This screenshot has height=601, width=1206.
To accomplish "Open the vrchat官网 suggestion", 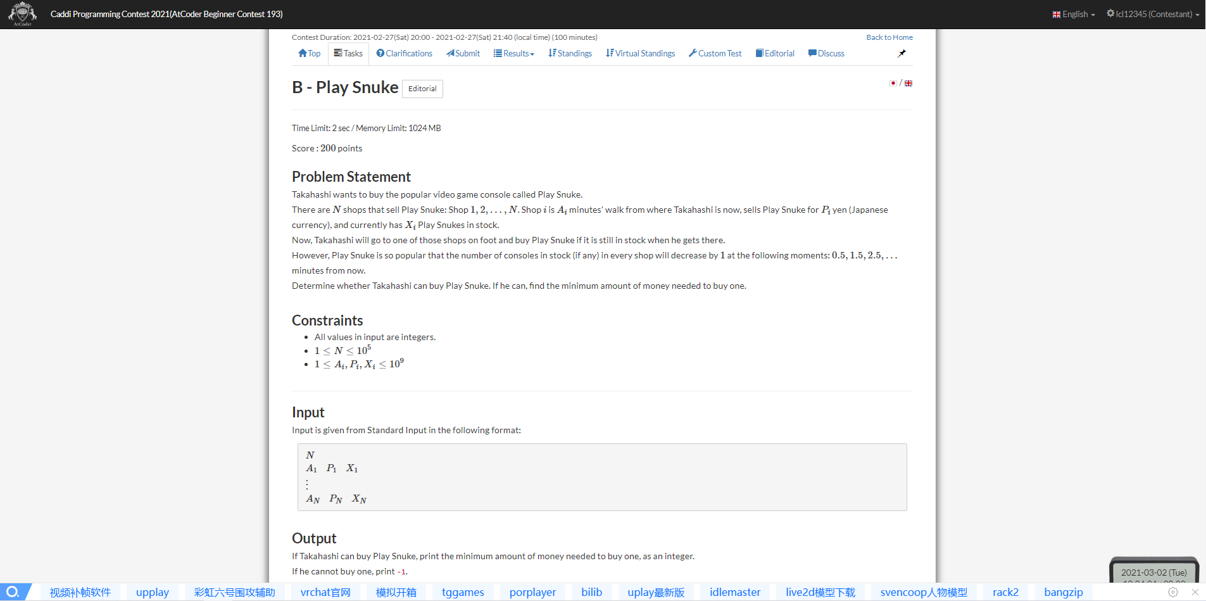I will click(x=325, y=592).
